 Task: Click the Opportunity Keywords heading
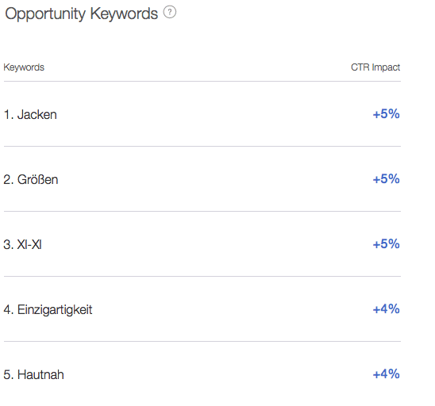(81, 13)
